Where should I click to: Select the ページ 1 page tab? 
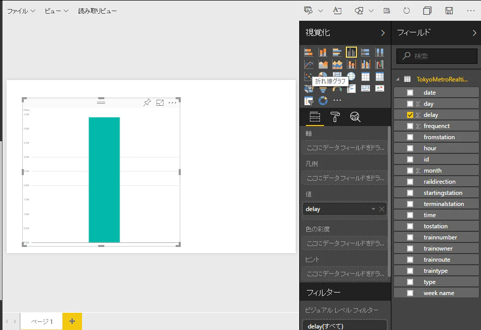point(42,321)
